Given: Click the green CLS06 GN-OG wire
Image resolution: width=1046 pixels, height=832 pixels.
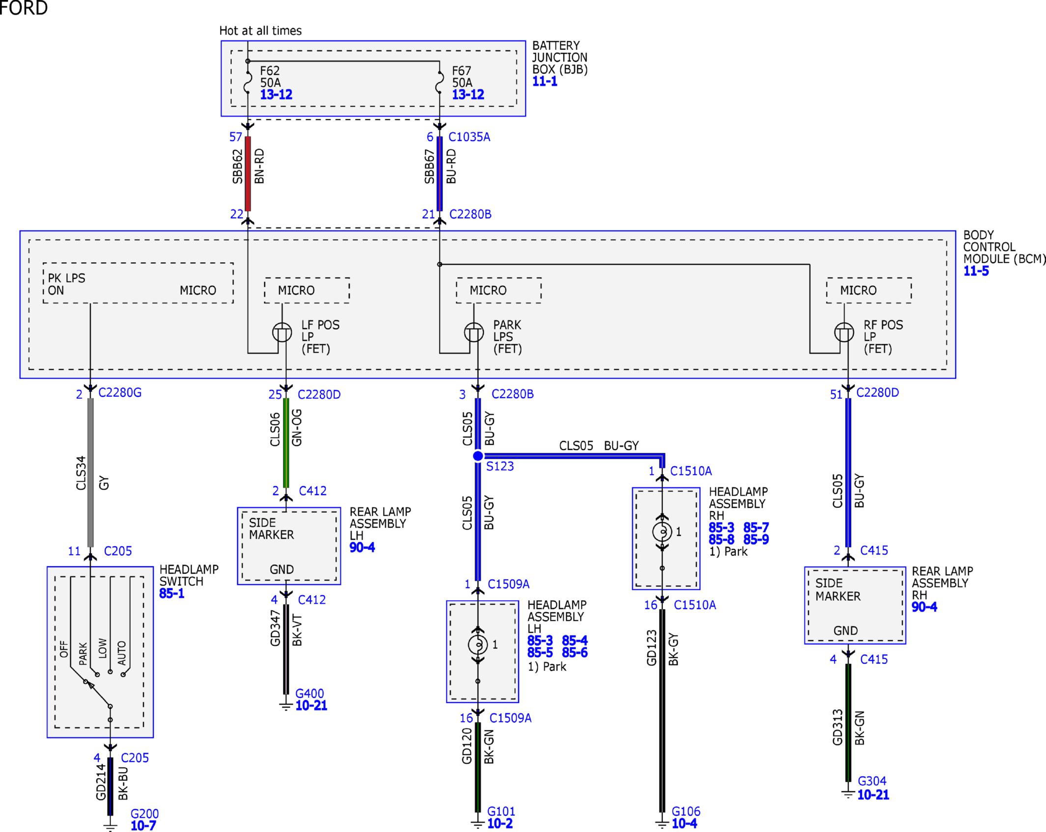Looking at the screenshot, I should pyautogui.click(x=286, y=443).
